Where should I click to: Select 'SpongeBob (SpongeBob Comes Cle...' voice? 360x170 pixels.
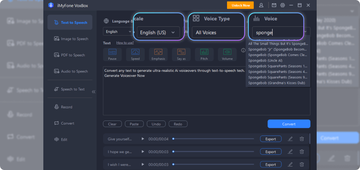pyautogui.click(x=278, y=55)
